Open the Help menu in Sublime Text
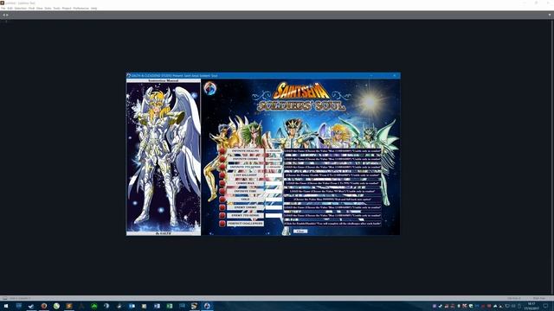The height and width of the screenshot is (311, 554). (93, 8)
